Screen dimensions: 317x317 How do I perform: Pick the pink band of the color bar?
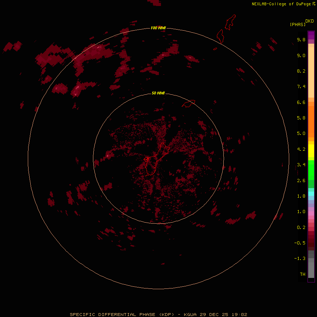coord(311,213)
